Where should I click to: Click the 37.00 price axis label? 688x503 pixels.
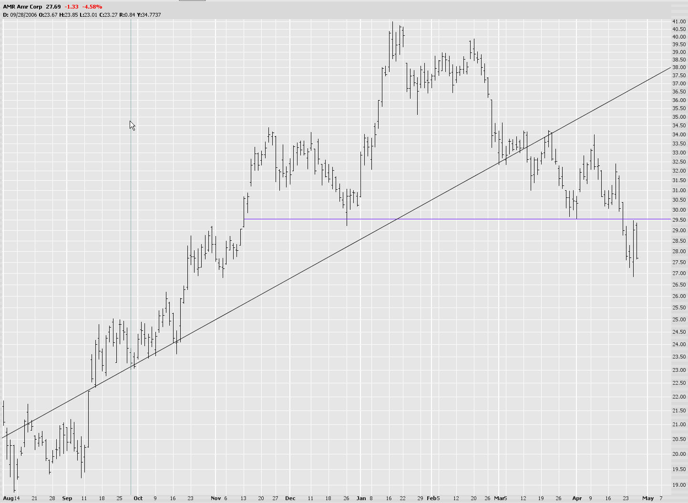tap(679, 83)
